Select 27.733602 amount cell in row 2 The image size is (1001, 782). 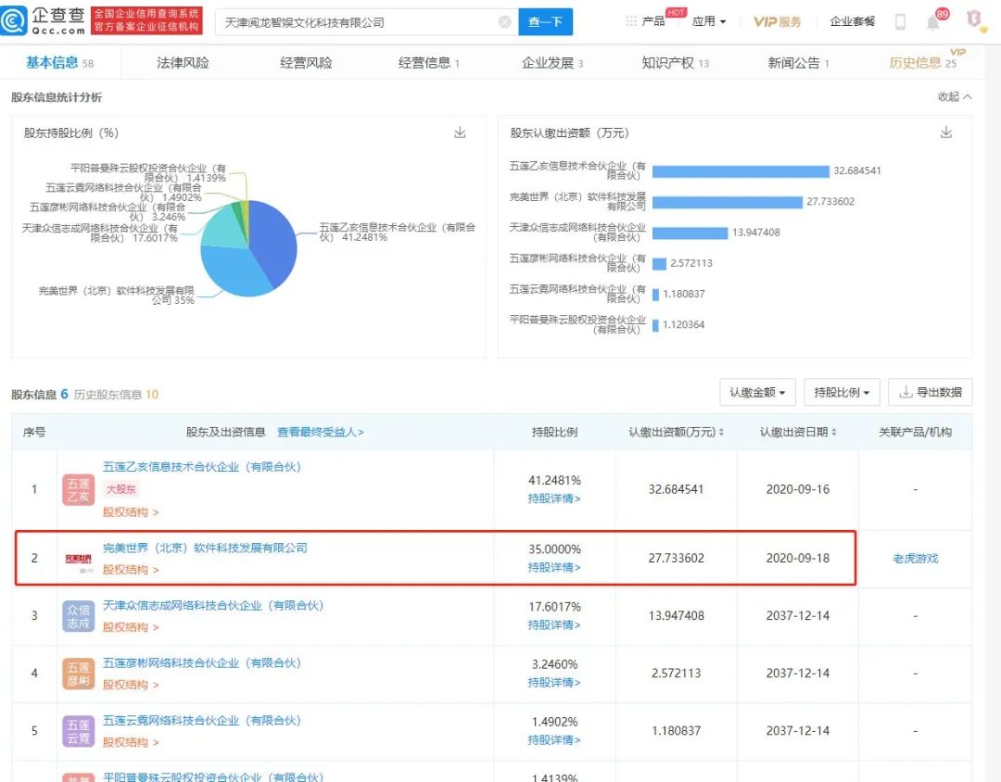(x=677, y=559)
